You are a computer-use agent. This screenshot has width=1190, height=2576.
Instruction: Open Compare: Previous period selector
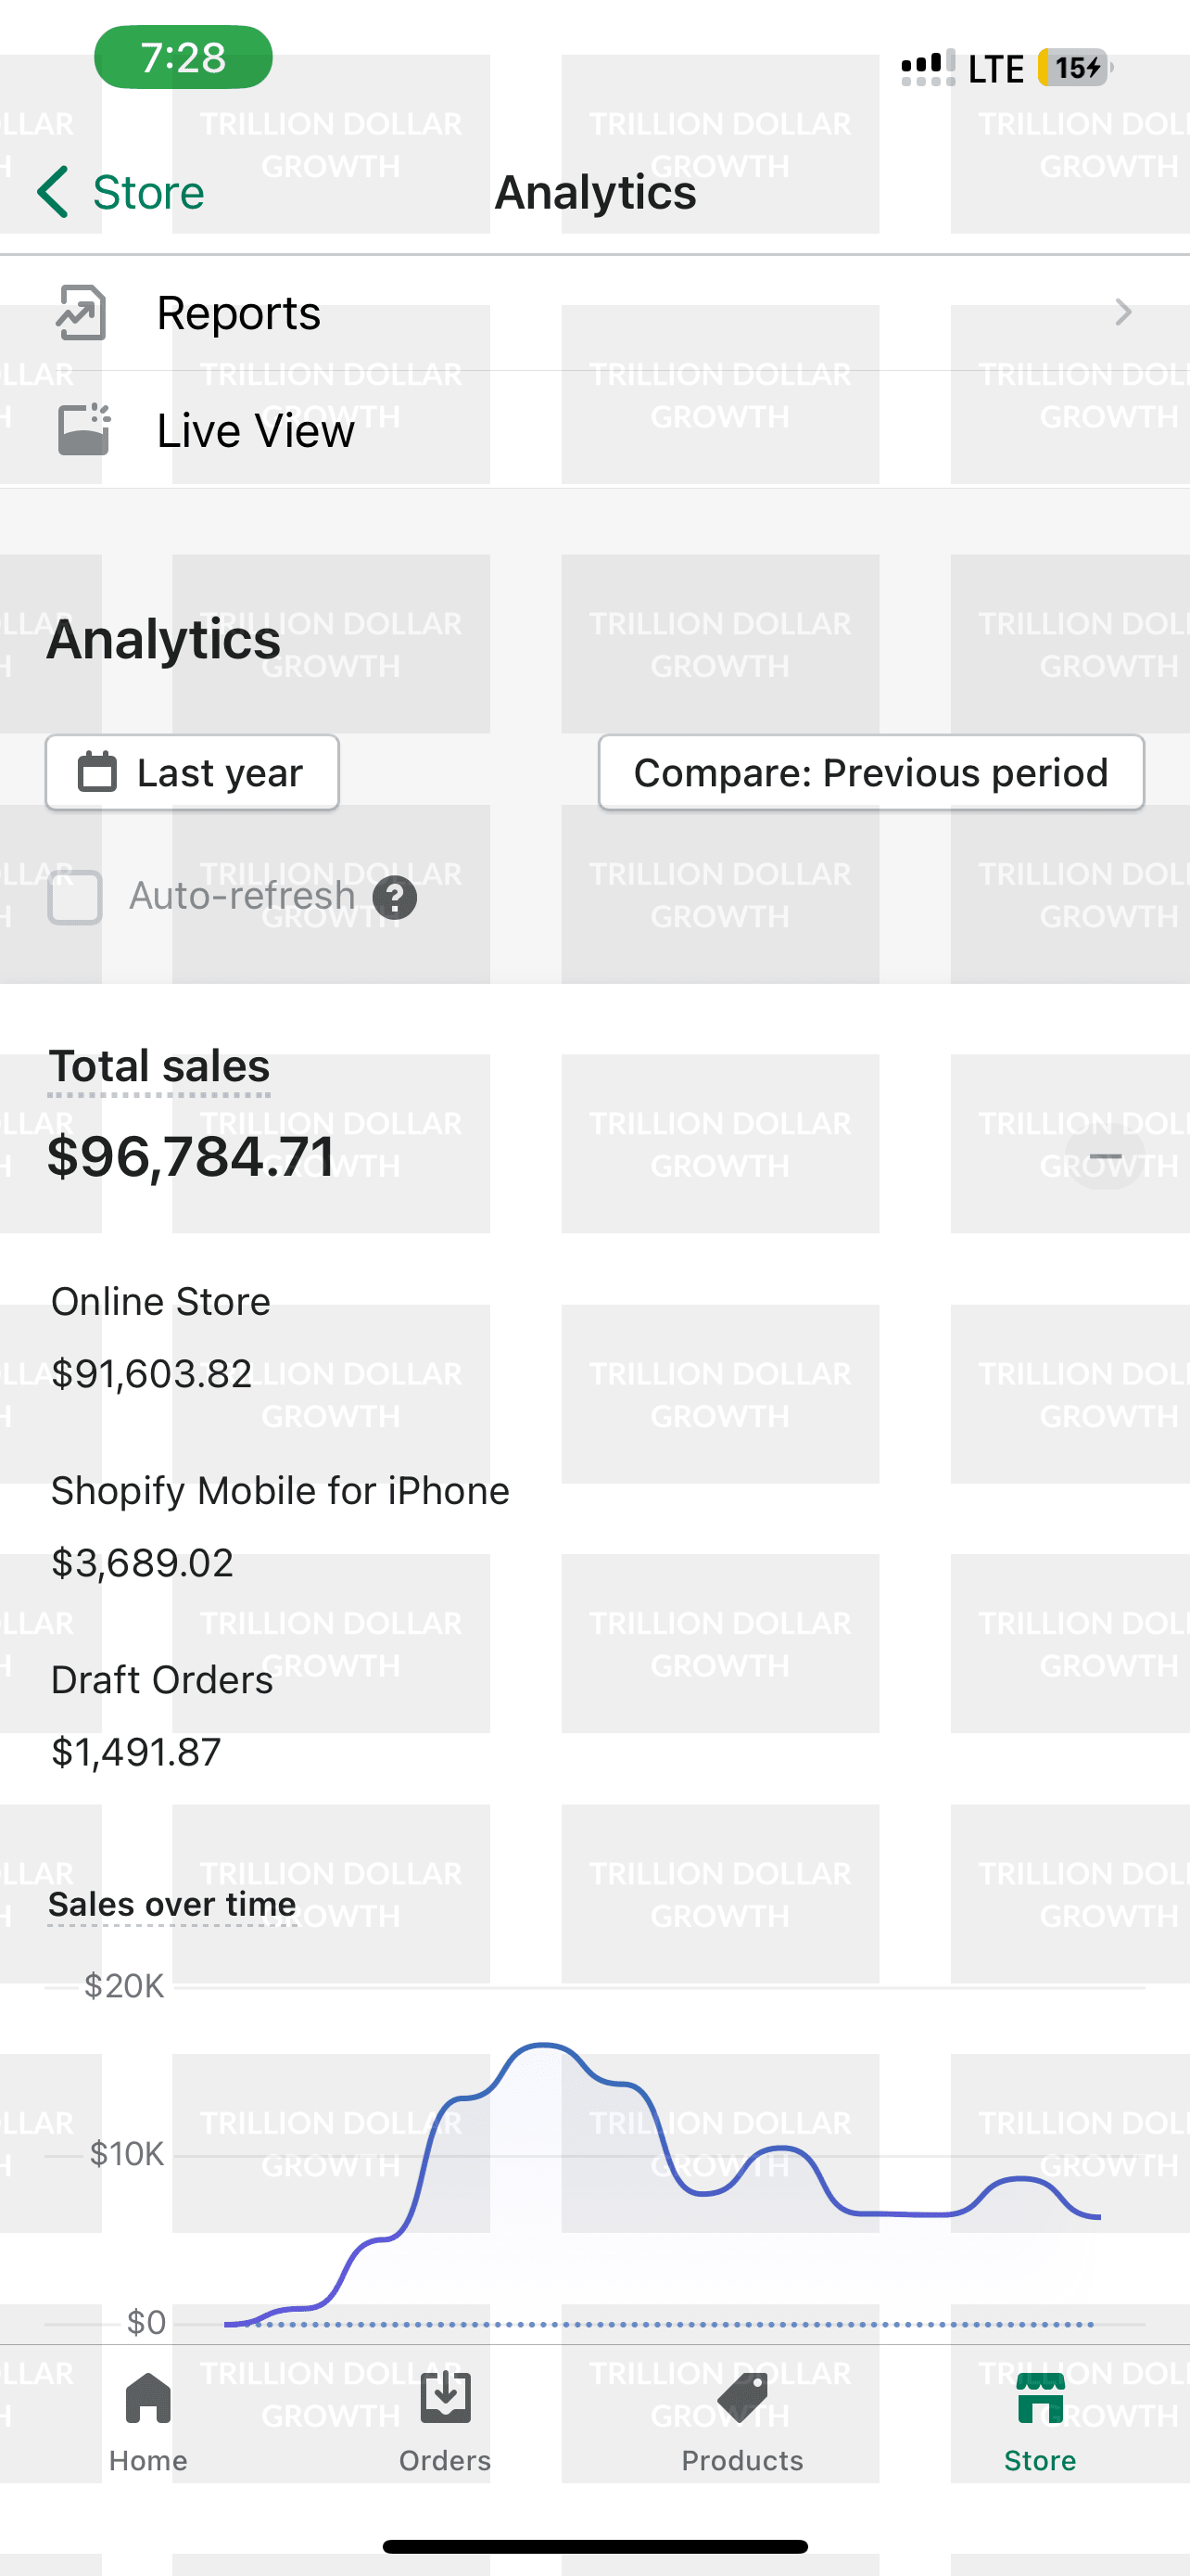pyautogui.click(x=870, y=773)
